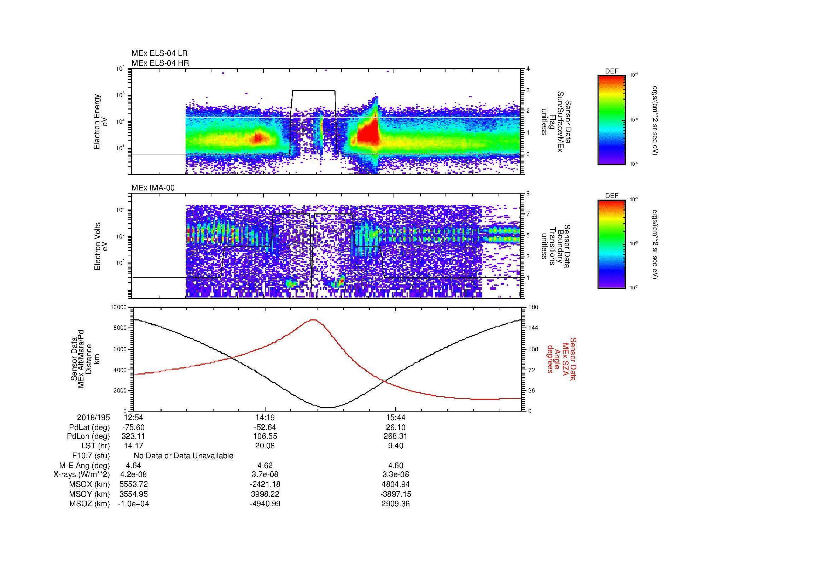The width and height of the screenshot is (827, 584).
Task: Click the 'X-rays (W/m**2)' row label
Action: coord(82,474)
